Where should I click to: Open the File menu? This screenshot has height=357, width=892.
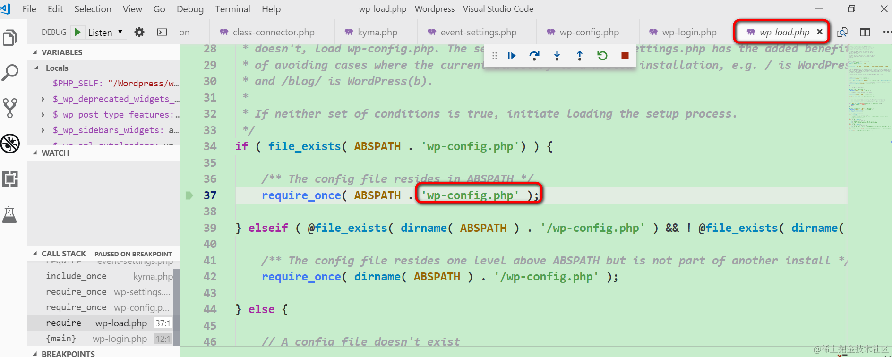(29, 9)
